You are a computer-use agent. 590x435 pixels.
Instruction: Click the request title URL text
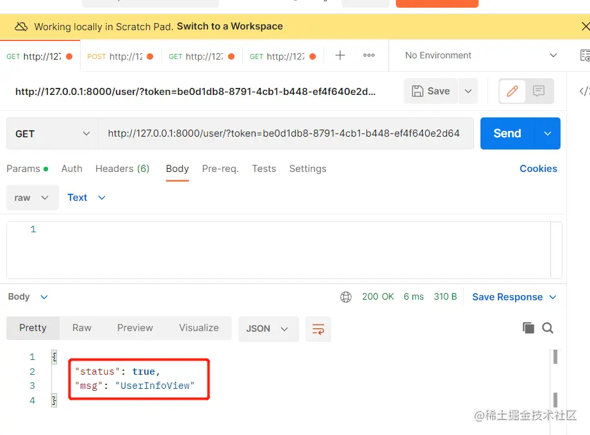195,92
